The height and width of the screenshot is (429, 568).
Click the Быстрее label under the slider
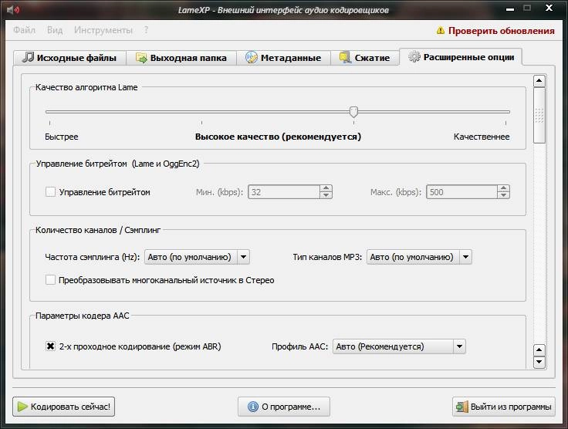62,137
